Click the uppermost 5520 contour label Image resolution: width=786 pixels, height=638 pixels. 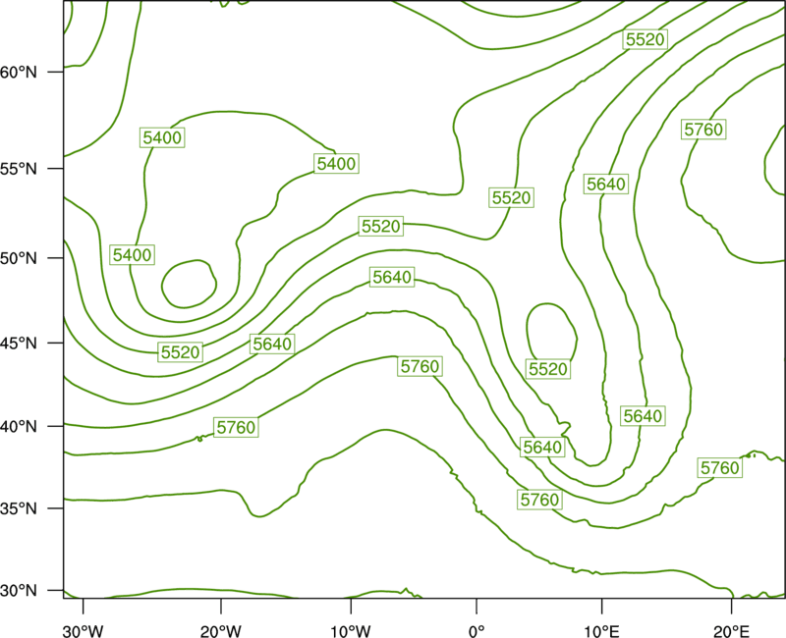click(x=646, y=39)
